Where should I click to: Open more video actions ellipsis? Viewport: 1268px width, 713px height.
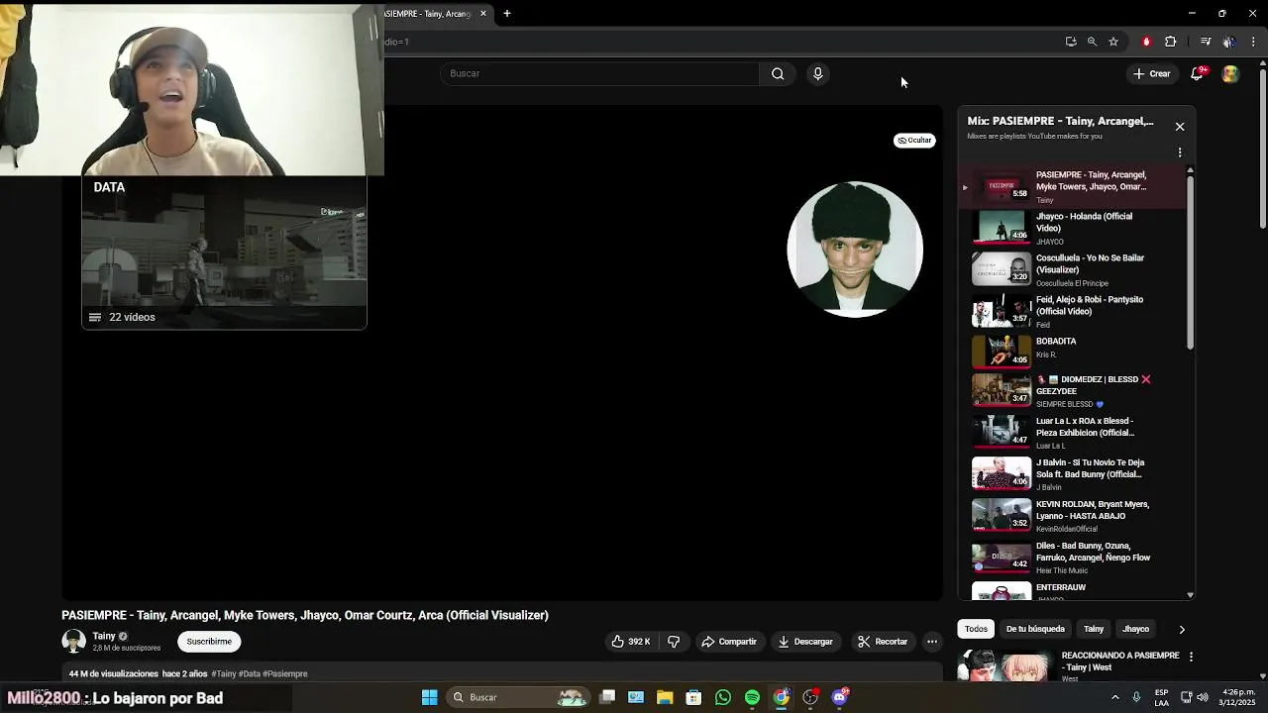click(932, 642)
